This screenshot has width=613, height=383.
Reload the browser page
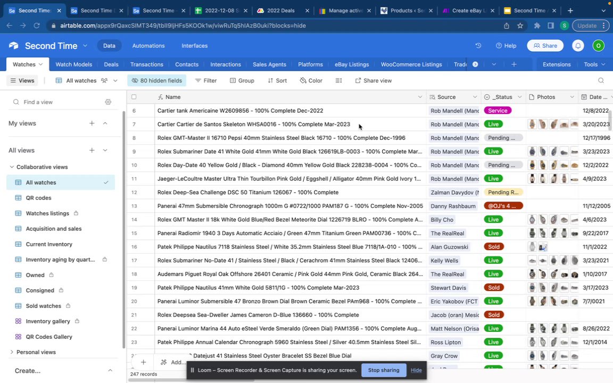37,26
